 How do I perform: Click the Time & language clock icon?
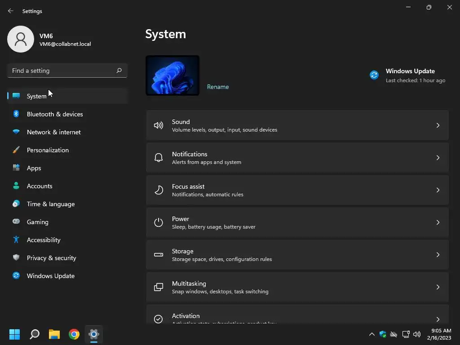click(x=16, y=203)
